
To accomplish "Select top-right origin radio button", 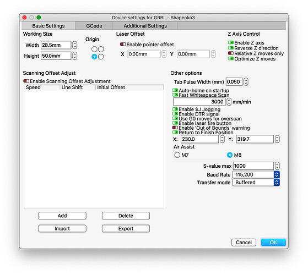I will (101, 49).
